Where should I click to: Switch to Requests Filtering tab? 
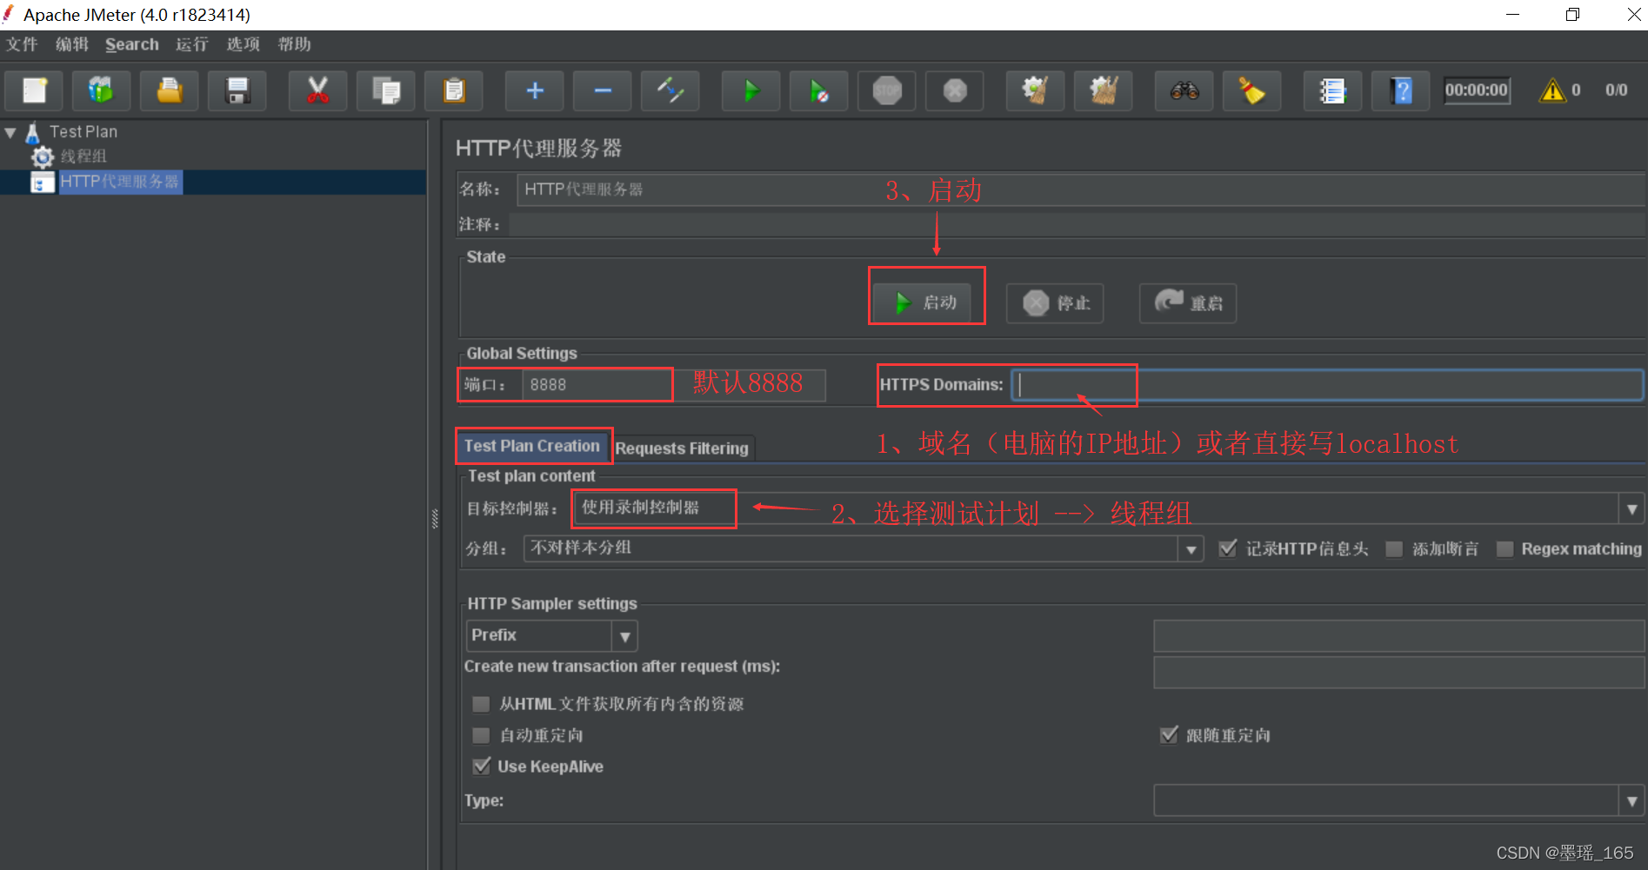682,448
